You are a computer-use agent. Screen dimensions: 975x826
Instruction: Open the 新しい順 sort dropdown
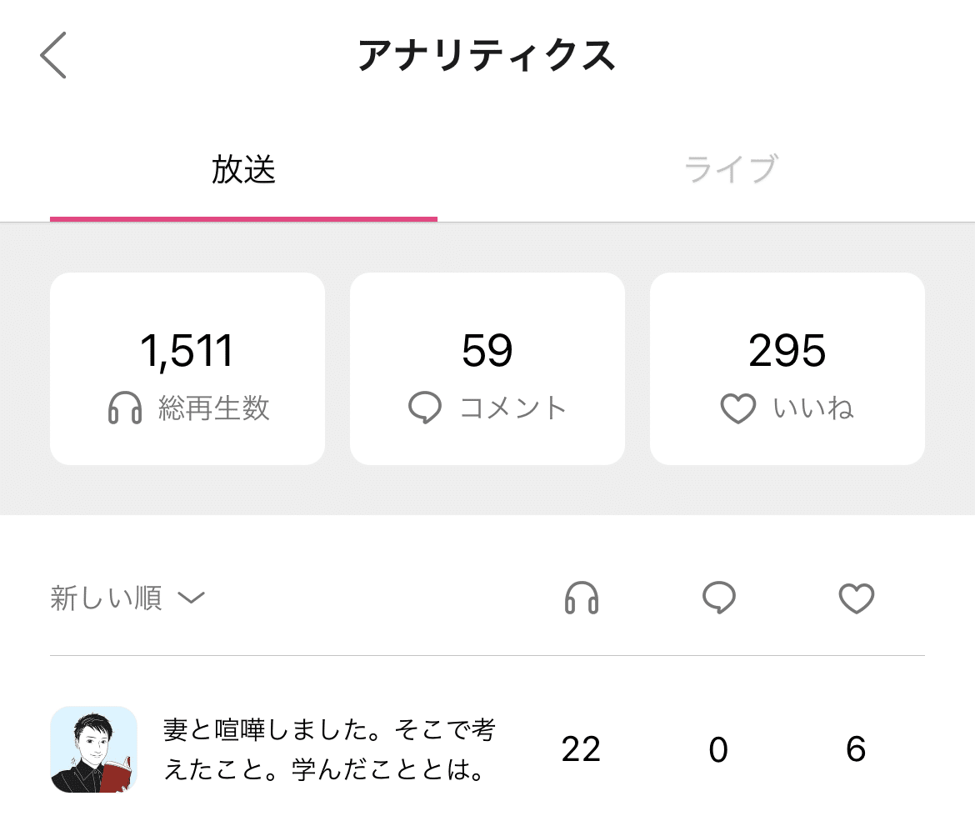107,598
